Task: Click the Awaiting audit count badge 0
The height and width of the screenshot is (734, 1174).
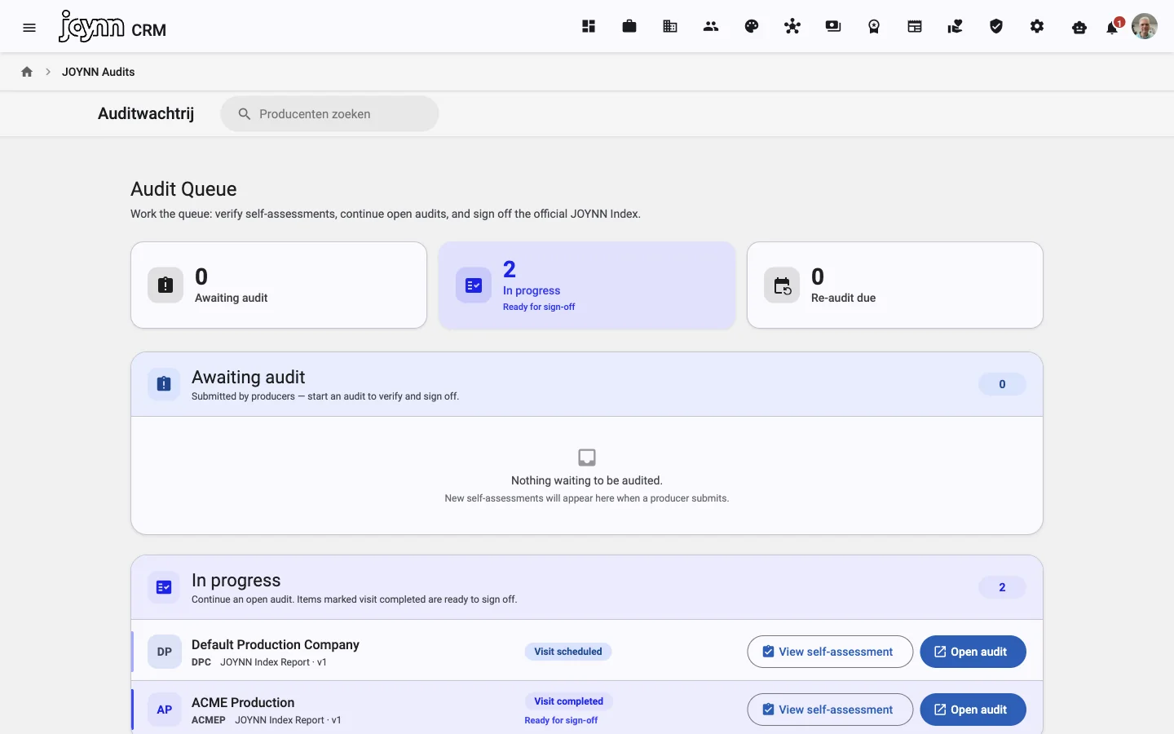Action: [1002, 384]
